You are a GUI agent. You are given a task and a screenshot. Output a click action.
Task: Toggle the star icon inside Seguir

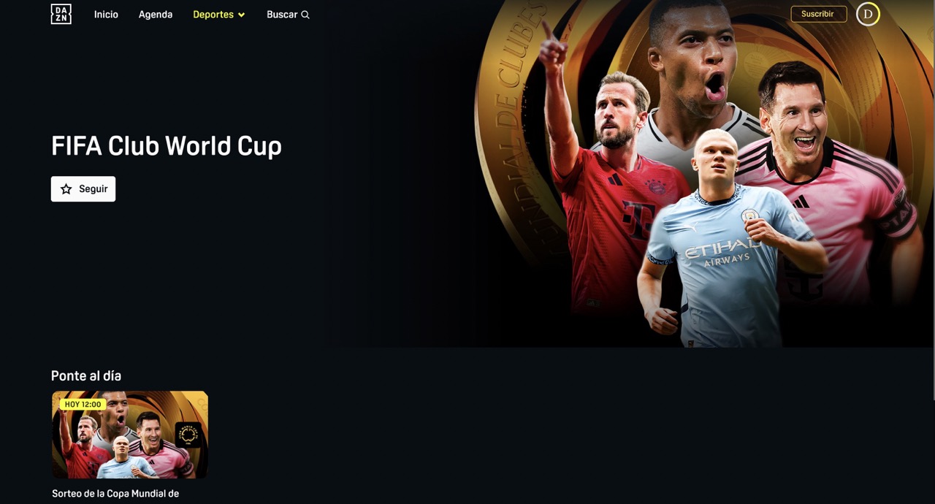[x=66, y=188]
